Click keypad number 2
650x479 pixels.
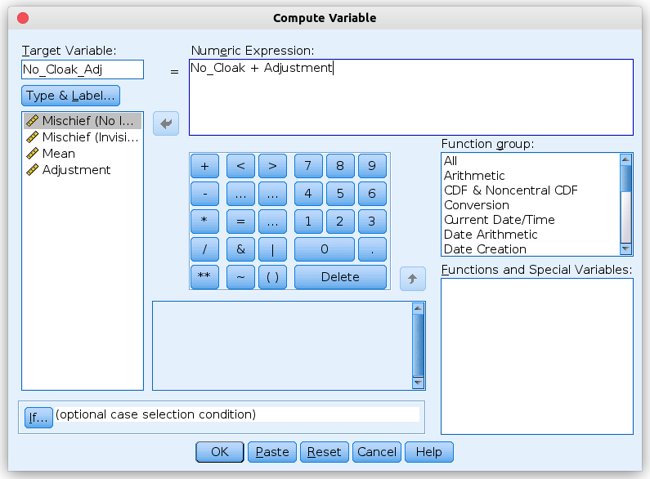340,222
